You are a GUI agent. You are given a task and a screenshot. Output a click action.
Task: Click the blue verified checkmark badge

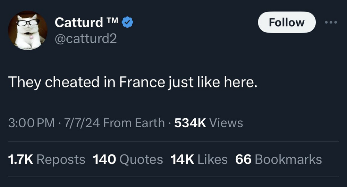pos(128,23)
